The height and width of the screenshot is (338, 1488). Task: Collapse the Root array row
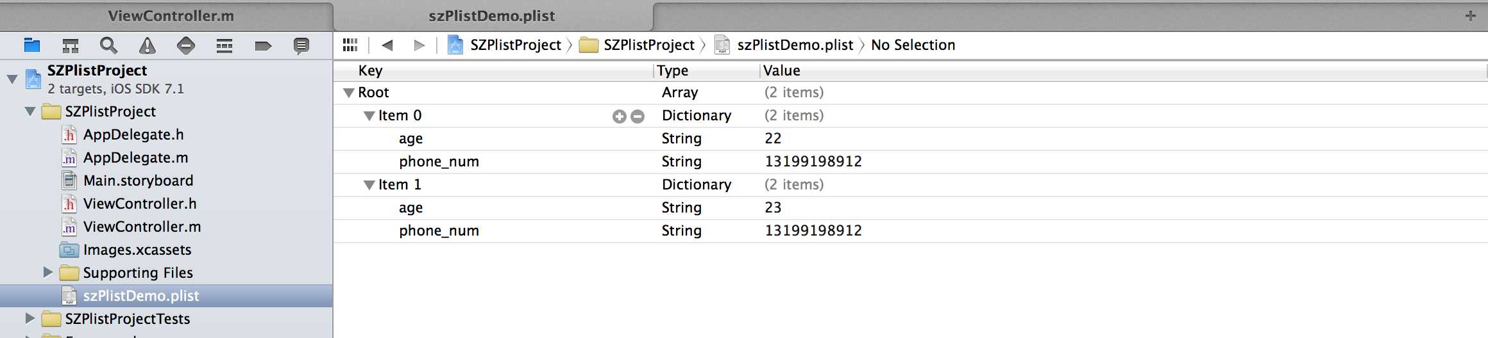(349, 93)
